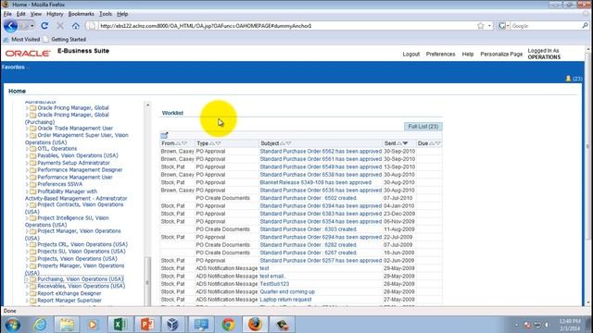This screenshot has width=593, height=333.
Task: Open the notifications bell icon (23)
Action: click(x=568, y=79)
